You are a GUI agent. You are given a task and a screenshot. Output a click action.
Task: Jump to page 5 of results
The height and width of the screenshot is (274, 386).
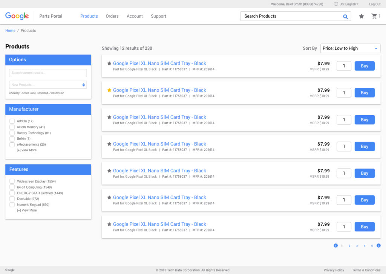[372, 246]
